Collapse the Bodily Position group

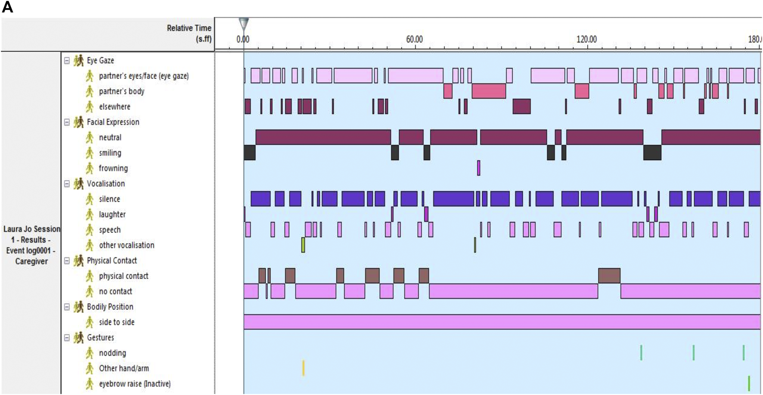click(67, 307)
